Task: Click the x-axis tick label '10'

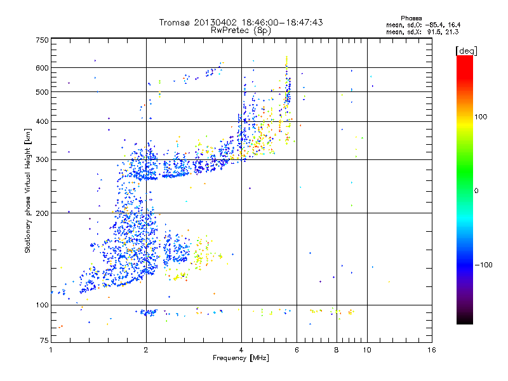Action: pos(367,350)
